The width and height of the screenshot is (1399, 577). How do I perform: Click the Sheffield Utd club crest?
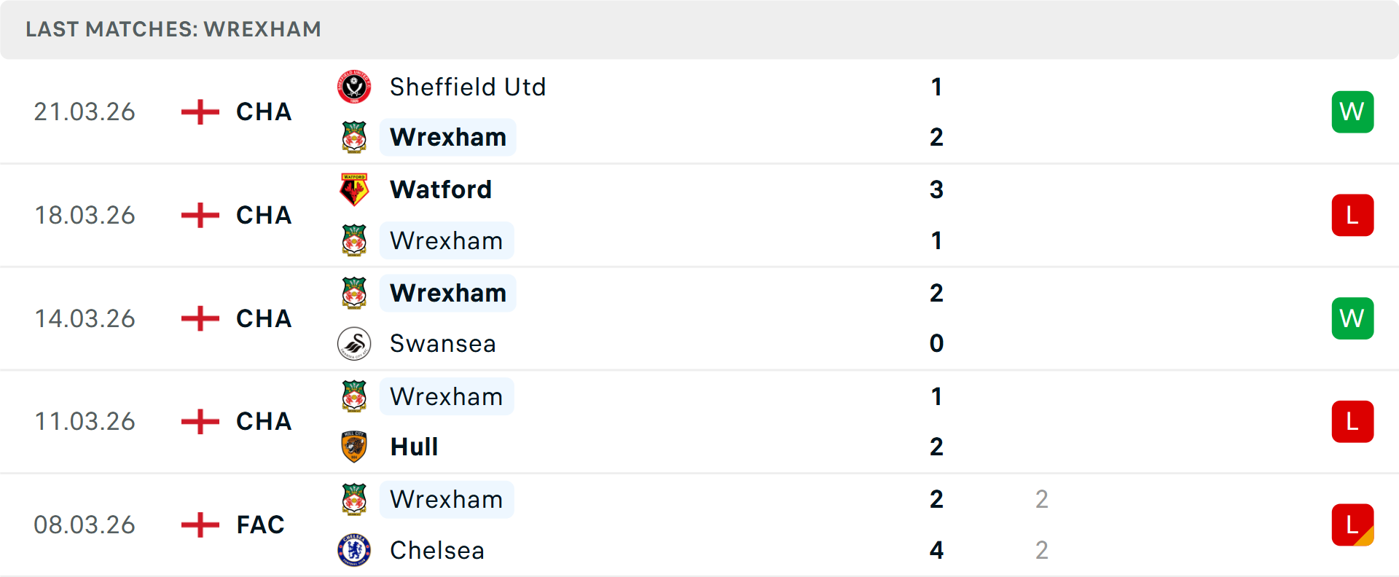(x=354, y=87)
